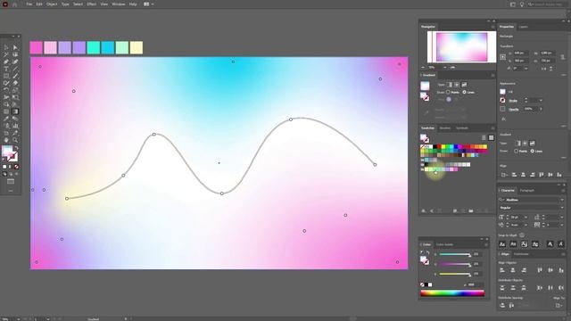Open the font family dropdown

pos(562,200)
